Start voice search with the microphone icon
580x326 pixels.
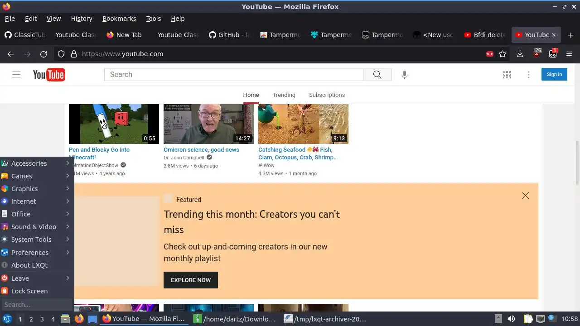pos(405,75)
